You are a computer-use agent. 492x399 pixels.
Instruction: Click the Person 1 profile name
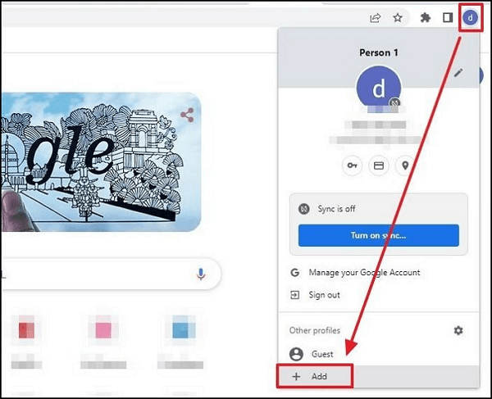click(x=378, y=52)
